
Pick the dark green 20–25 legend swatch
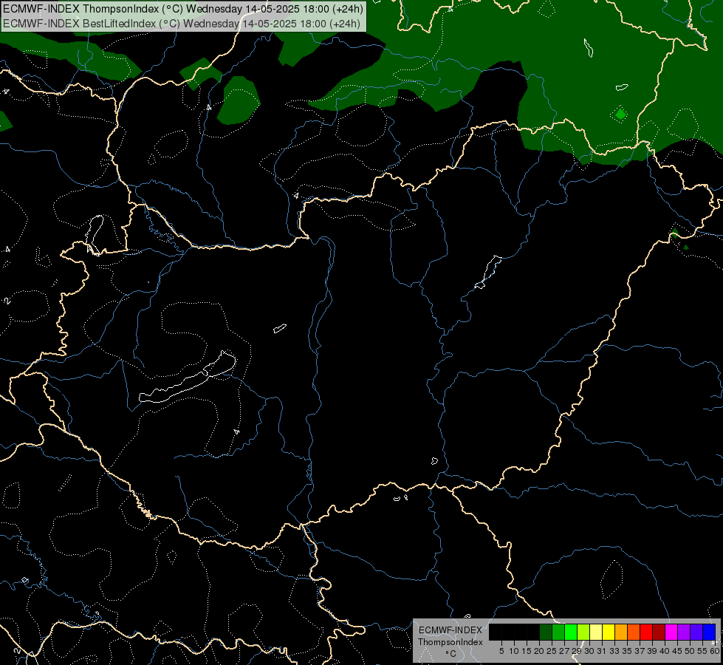pos(546,632)
